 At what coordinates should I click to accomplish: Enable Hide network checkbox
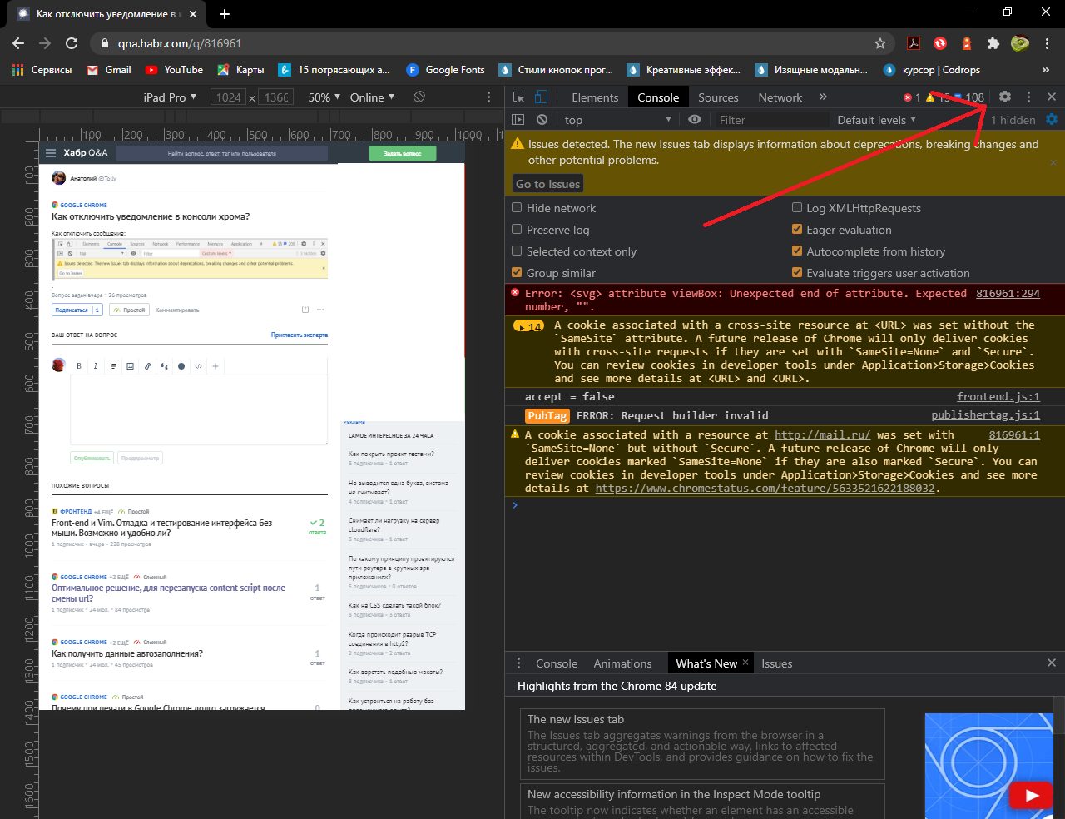[517, 208]
